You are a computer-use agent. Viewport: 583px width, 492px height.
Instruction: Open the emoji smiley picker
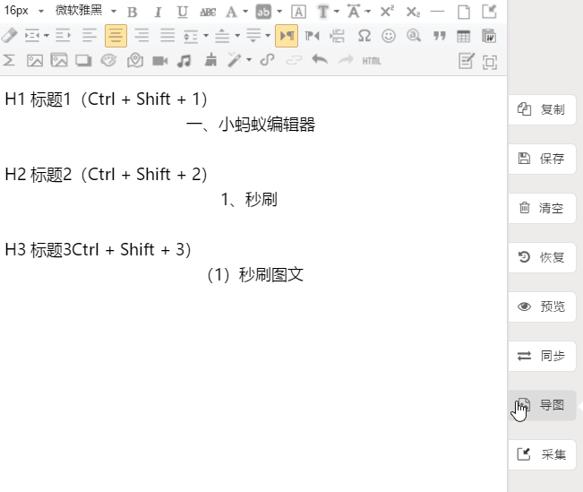point(389,36)
